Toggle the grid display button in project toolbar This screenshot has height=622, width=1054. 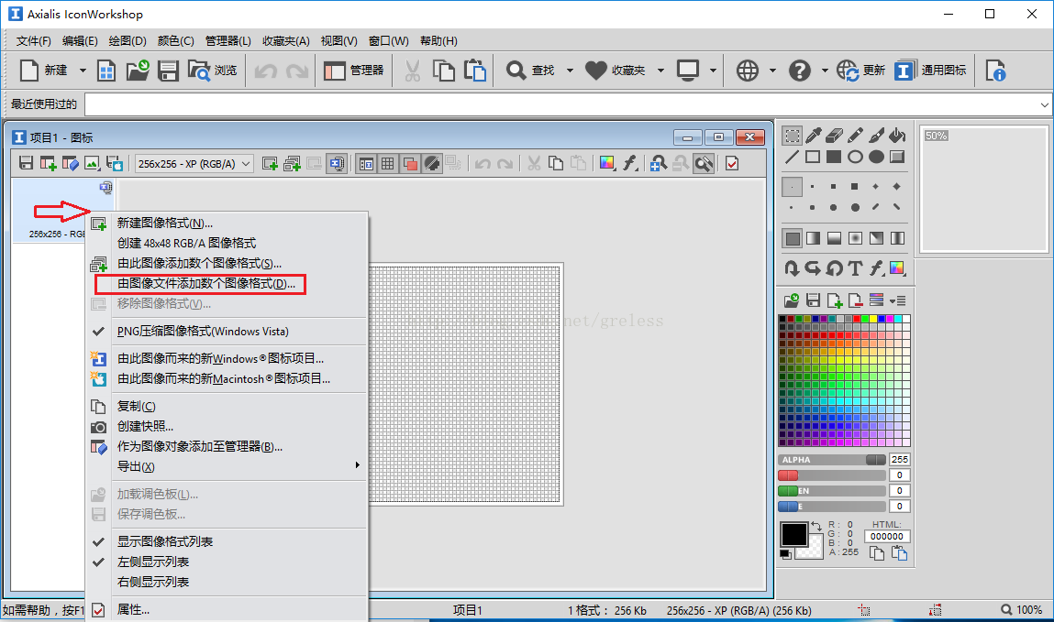click(388, 163)
